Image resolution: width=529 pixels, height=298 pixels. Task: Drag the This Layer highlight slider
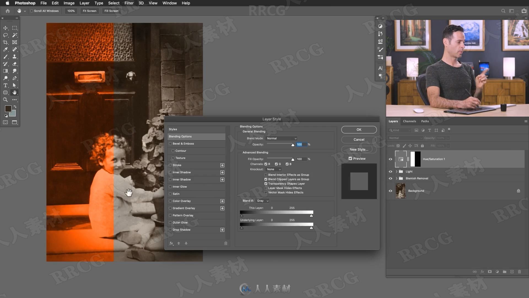311,215
